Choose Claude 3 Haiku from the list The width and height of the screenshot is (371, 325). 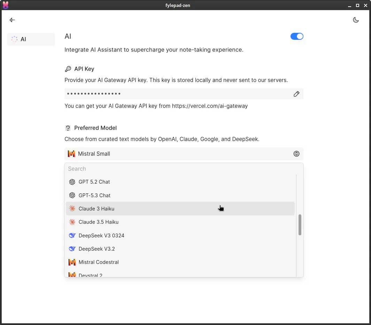tap(180, 209)
